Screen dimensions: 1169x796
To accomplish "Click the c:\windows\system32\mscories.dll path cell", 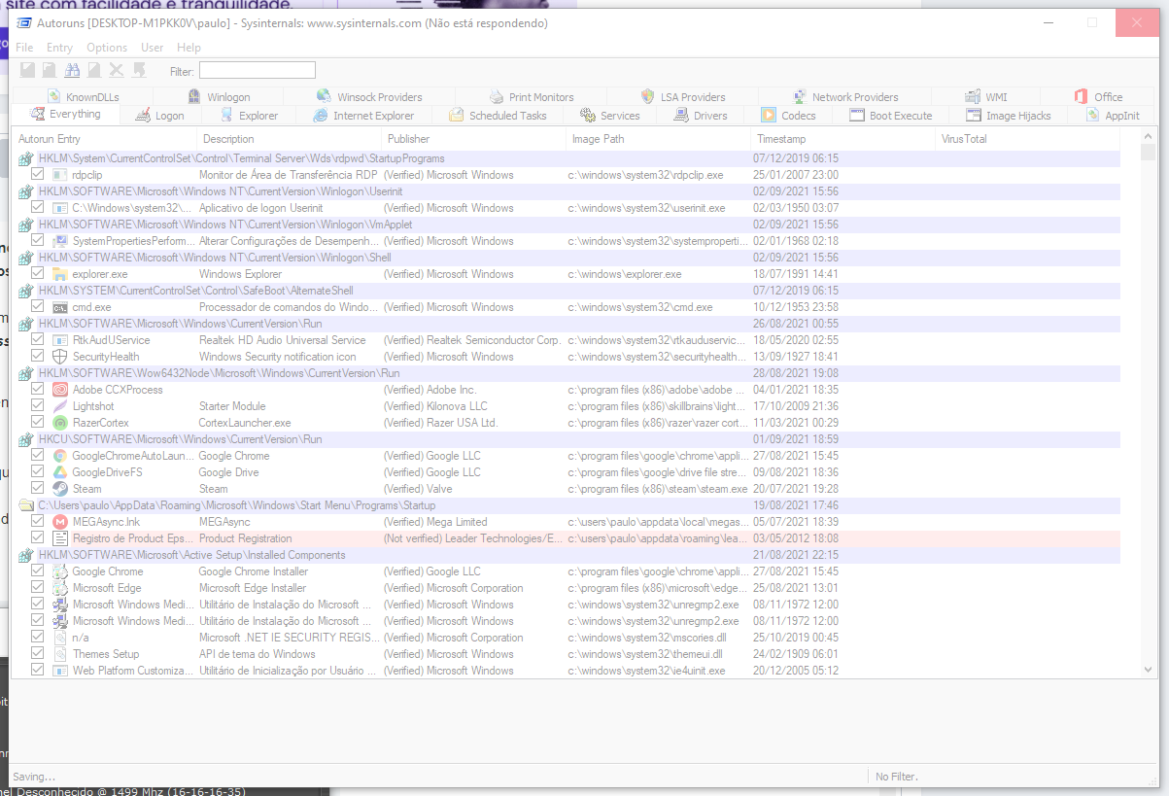I will [x=647, y=638].
